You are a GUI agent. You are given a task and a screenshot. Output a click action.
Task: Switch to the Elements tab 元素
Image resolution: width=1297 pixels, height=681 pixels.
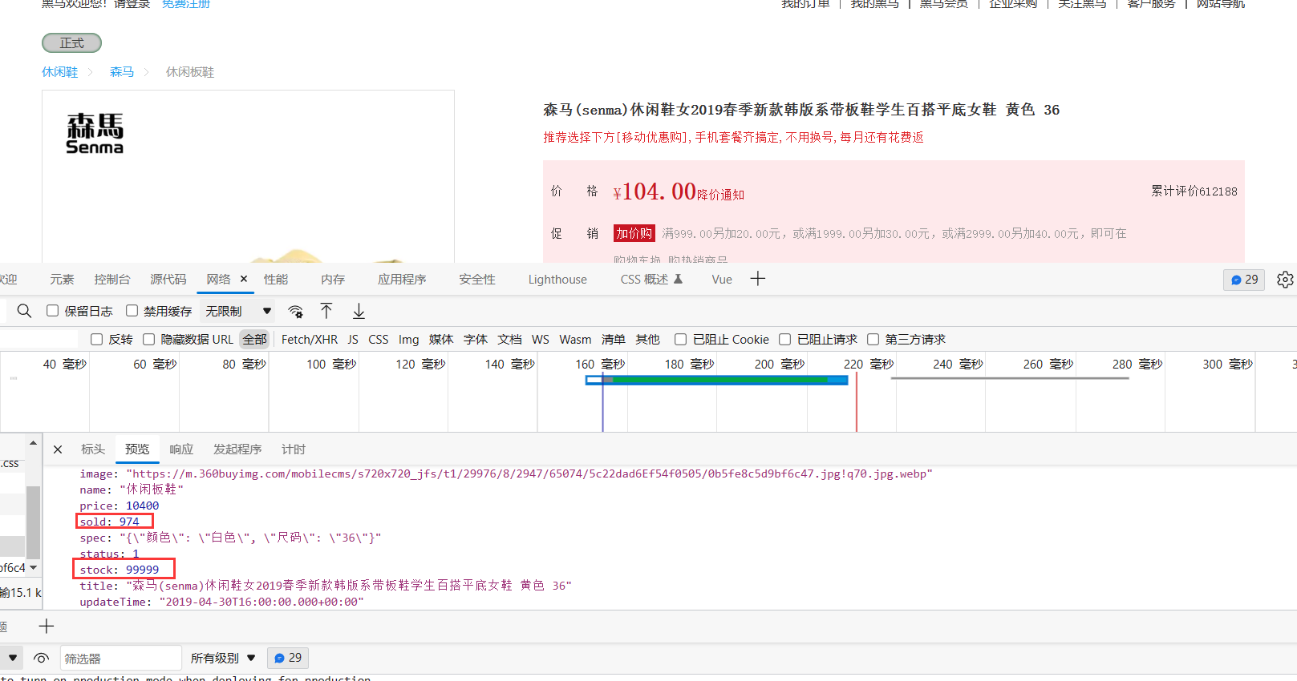pyautogui.click(x=62, y=279)
